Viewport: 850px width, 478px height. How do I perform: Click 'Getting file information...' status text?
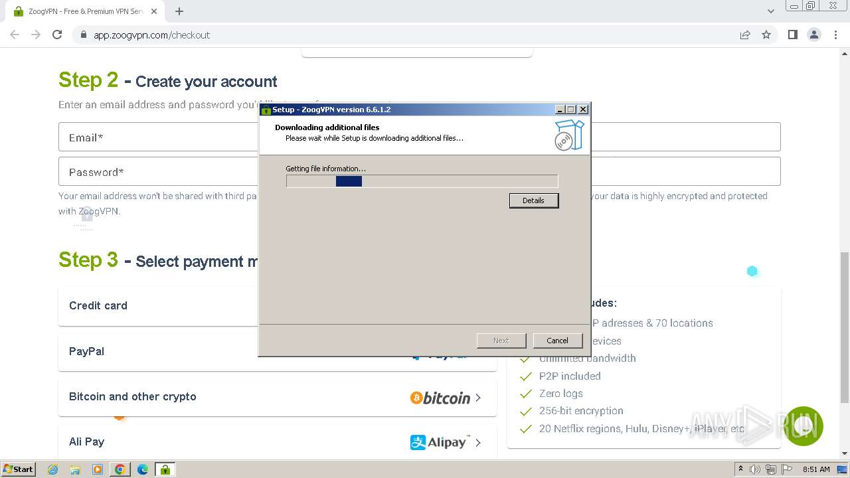point(325,169)
